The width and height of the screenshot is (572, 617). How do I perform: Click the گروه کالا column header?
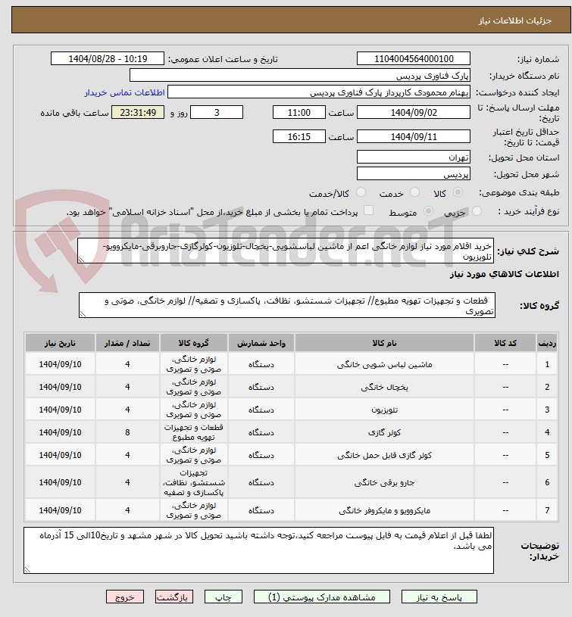click(193, 343)
